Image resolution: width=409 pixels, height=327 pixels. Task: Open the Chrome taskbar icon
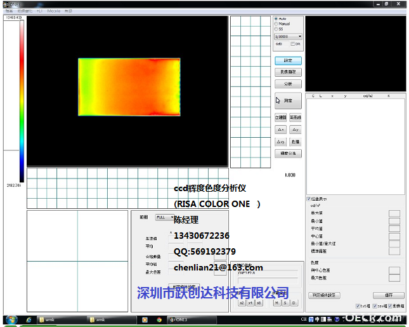pyautogui.click(x=159, y=320)
